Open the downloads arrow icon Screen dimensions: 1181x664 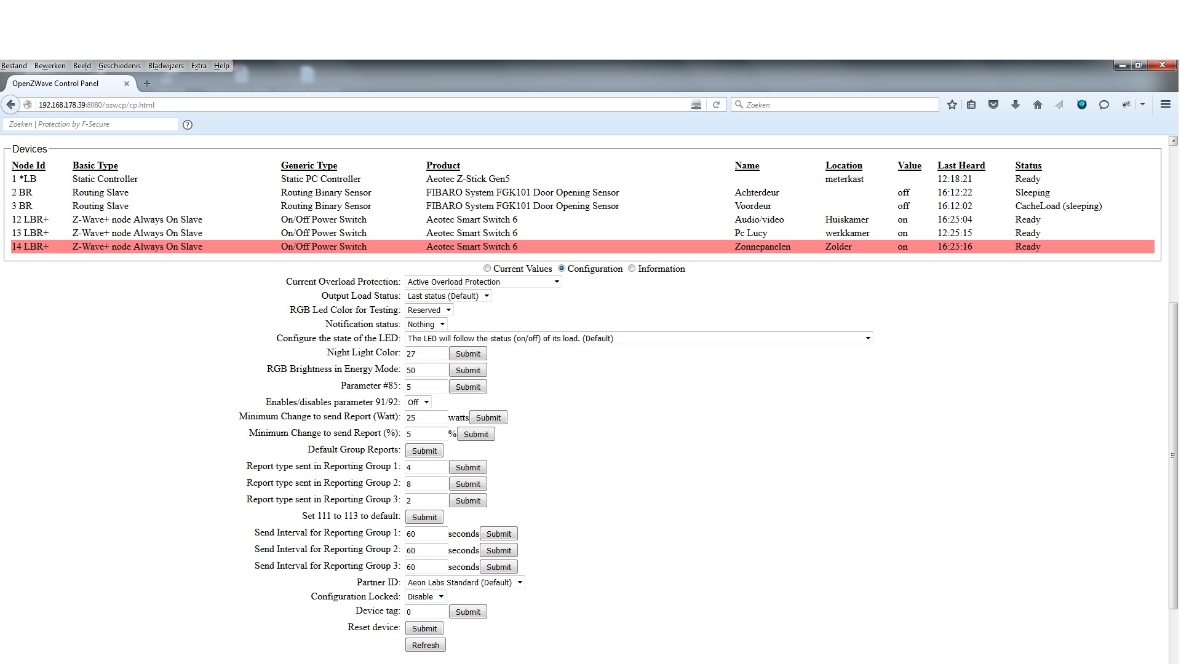1016,105
